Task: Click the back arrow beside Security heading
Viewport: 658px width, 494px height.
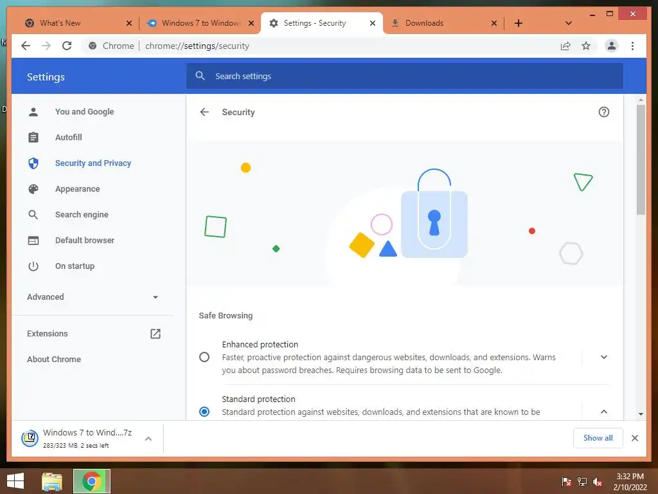Action: 204,112
